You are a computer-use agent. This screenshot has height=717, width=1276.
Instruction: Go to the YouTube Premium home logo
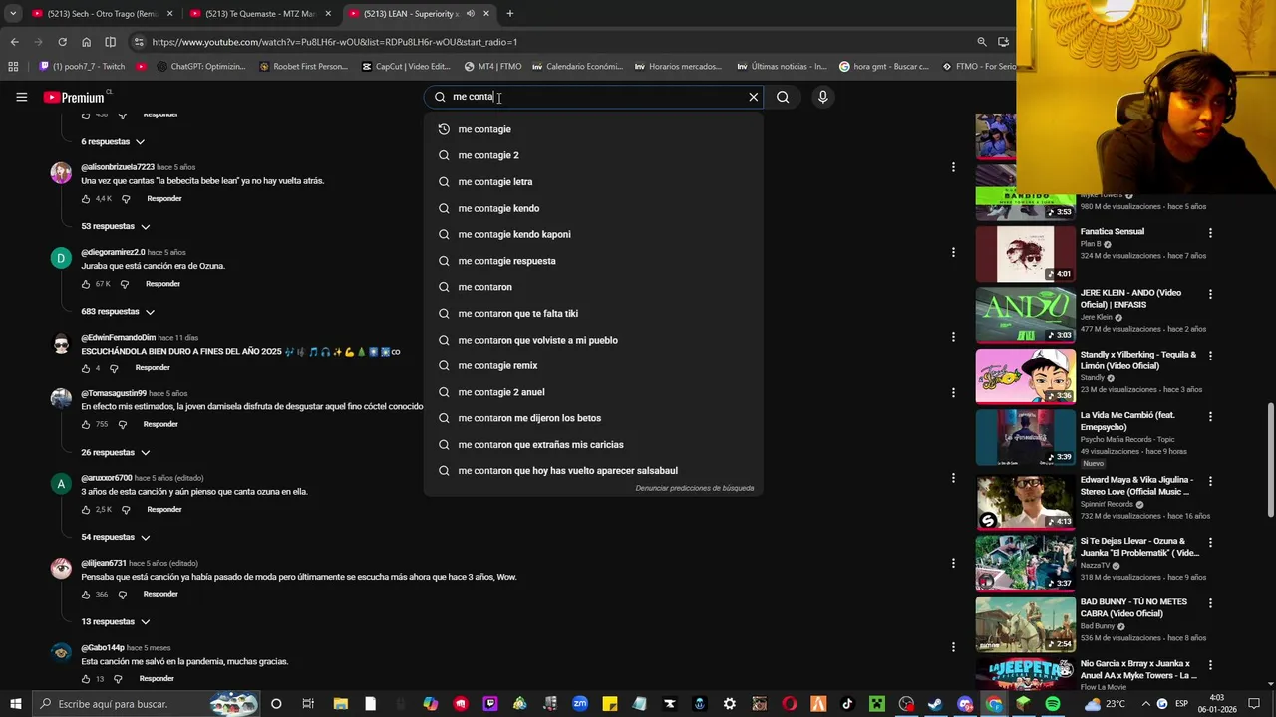(x=74, y=97)
